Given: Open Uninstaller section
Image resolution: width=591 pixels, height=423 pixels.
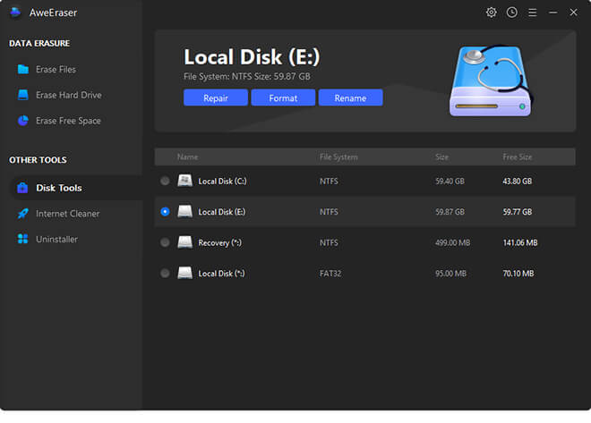Looking at the screenshot, I should pos(57,240).
